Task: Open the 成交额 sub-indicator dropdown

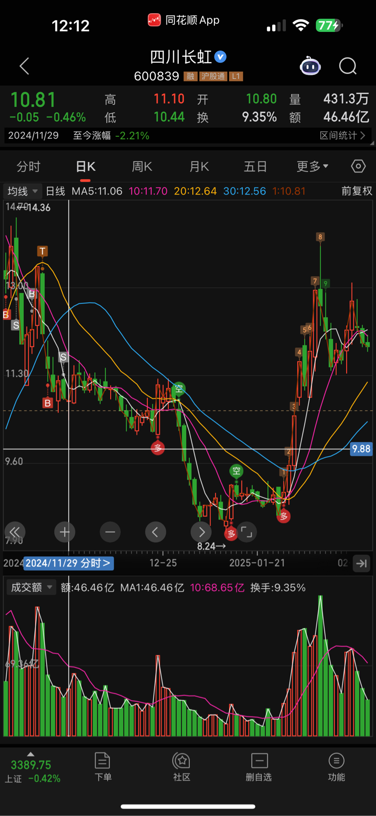Action: pyautogui.click(x=30, y=587)
